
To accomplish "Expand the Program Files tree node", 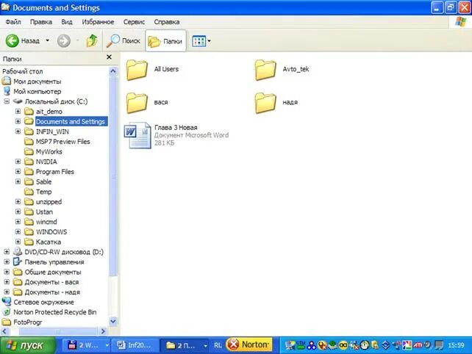I will point(18,172).
